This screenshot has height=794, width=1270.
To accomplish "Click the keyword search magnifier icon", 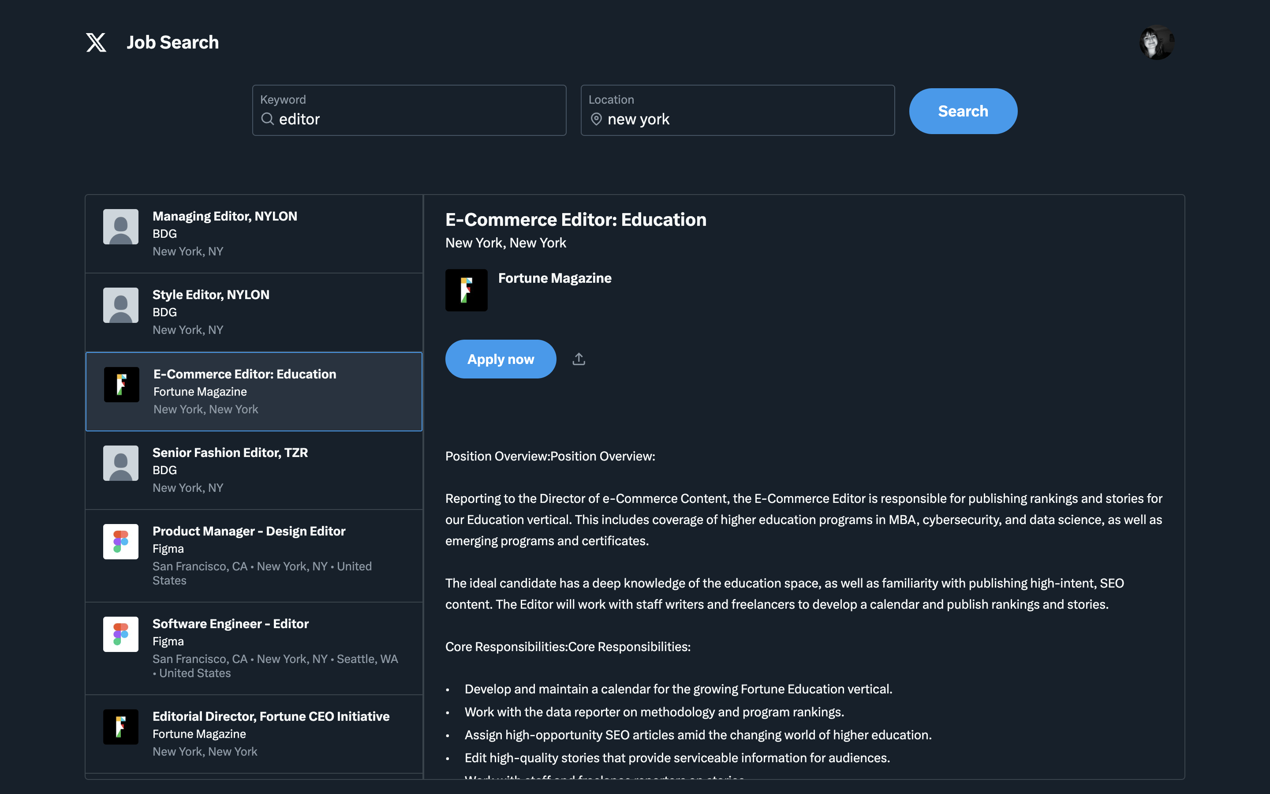I will pyautogui.click(x=268, y=119).
